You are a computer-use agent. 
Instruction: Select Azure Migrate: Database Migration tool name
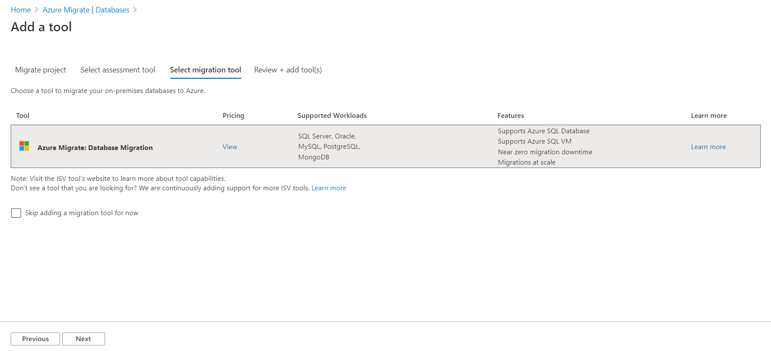(x=95, y=148)
